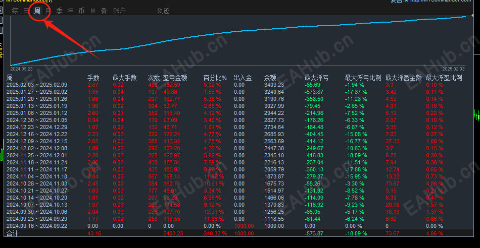
Task: Click the 最大浮亏 column header
Action: pos(316,78)
